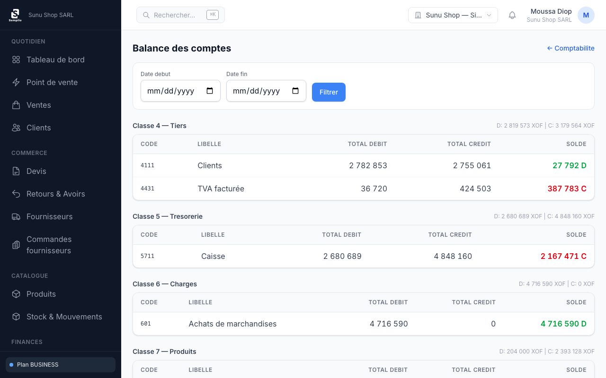Open the Date fin calendar picker
The height and width of the screenshot is (378, 606).
pos(295,91)
